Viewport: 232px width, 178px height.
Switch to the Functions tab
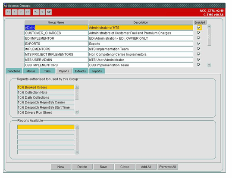point(14,71)
